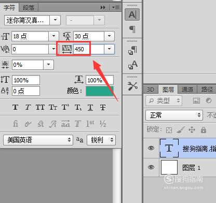Filter layers by pixel image icon
Screen dimensions: 216x203
196,100
